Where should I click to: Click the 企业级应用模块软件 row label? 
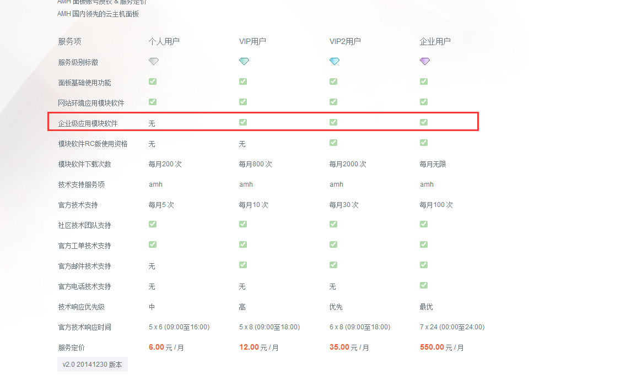coord(88,123)
